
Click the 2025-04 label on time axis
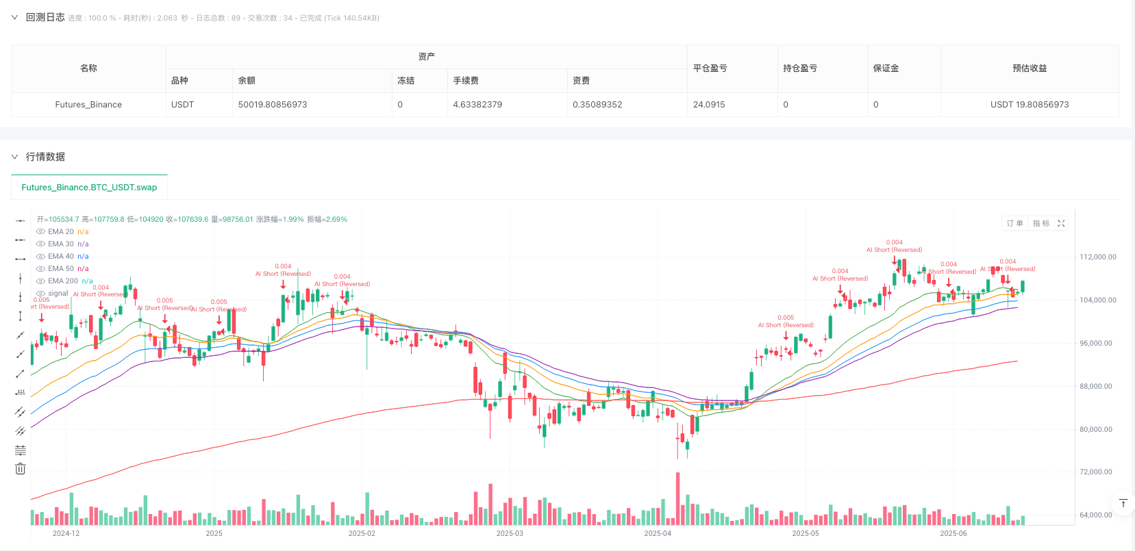pos(658,533)
